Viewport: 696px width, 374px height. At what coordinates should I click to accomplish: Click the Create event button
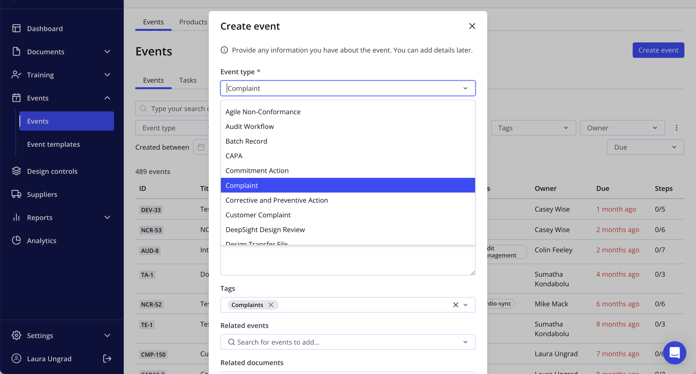[658, 50]
